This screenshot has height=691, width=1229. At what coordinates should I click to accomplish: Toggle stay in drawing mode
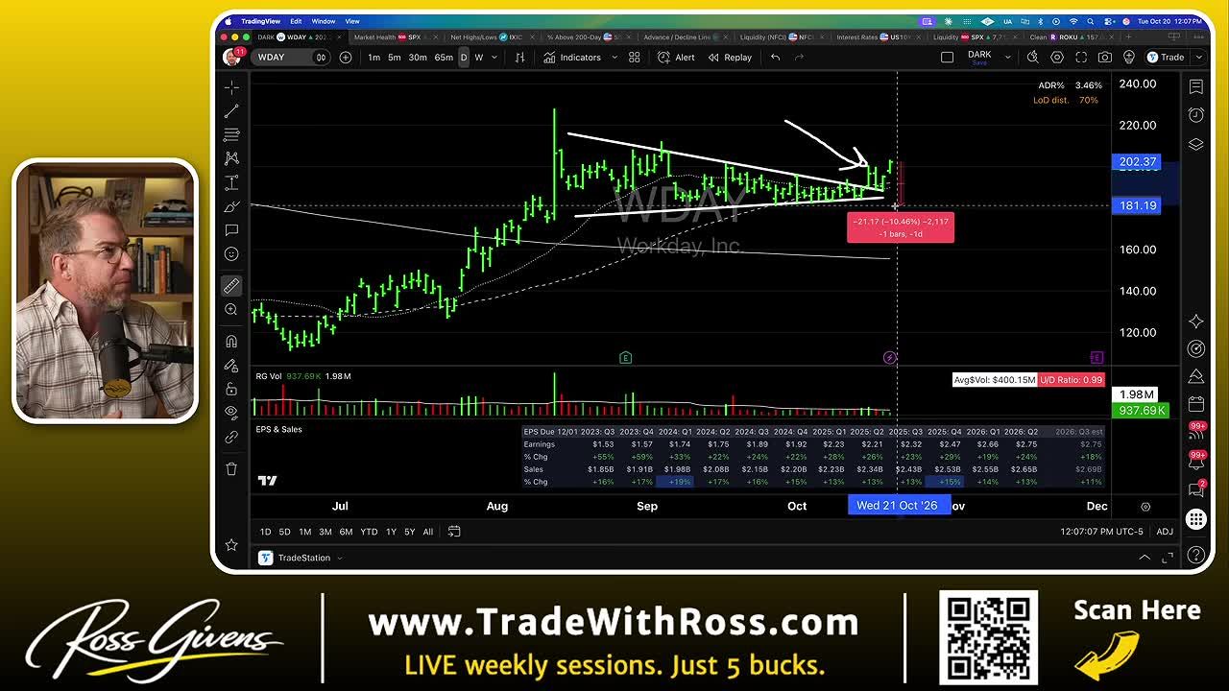231,366
